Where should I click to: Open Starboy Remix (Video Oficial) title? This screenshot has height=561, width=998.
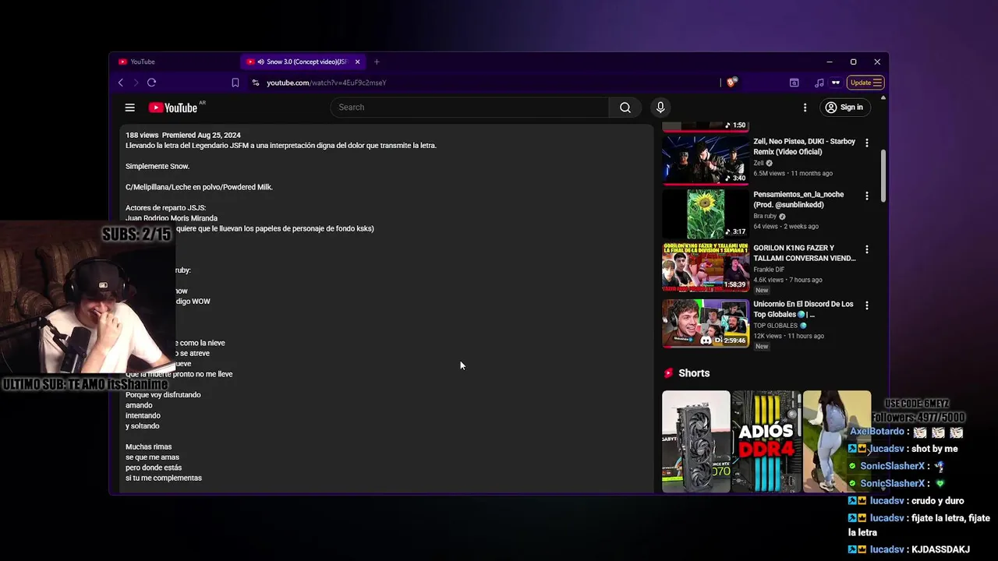pyautogui.click(x=804, y=146)
